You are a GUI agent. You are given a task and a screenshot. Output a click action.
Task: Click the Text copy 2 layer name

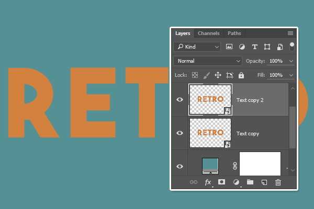250,100
